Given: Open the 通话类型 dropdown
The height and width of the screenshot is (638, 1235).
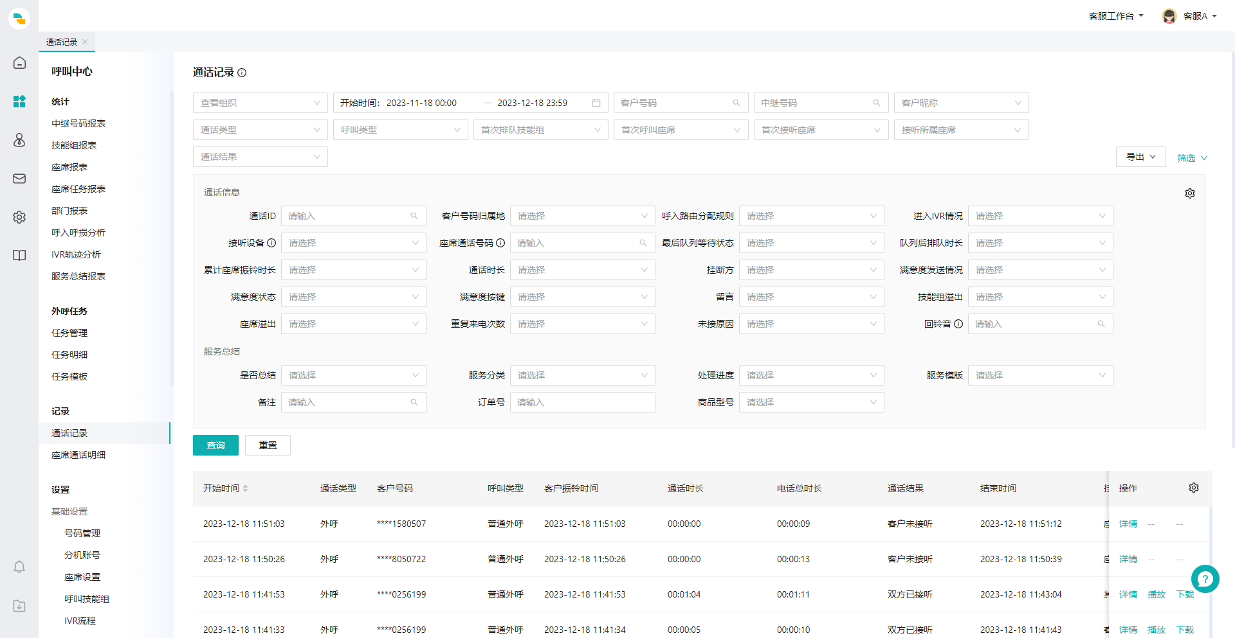Looking at the screenshot, I should coord(261,130).
